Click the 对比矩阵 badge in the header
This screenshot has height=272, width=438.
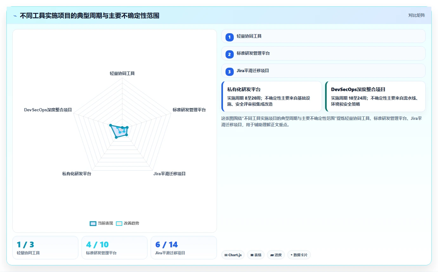click(x=416, y=15)
